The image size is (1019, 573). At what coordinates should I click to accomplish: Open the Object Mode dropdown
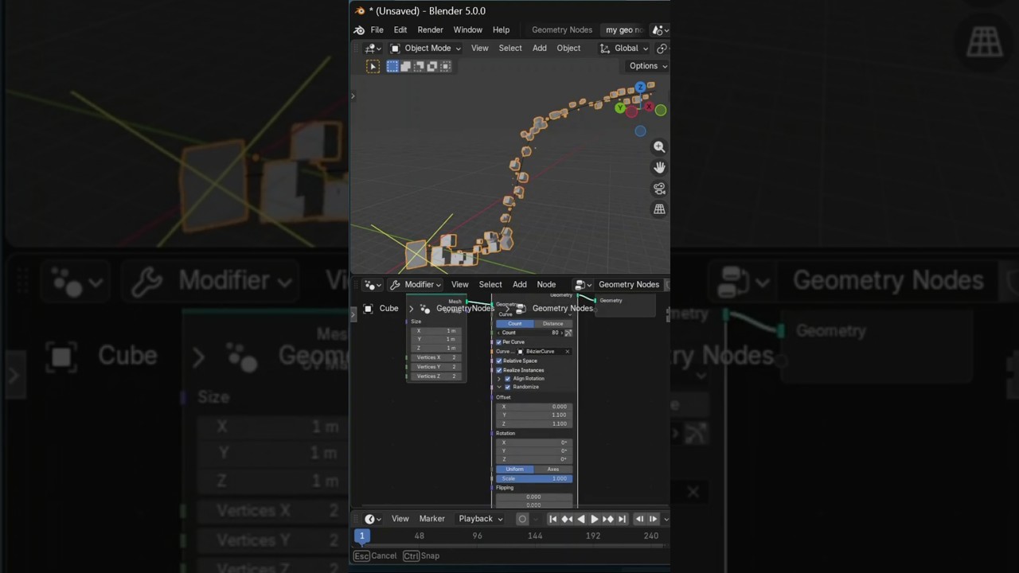coord(426,49)
